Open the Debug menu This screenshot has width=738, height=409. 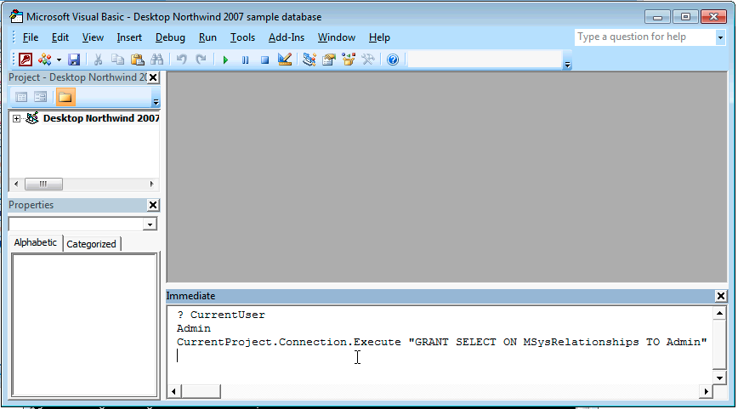pyautogui.click(x=170, y=37)
